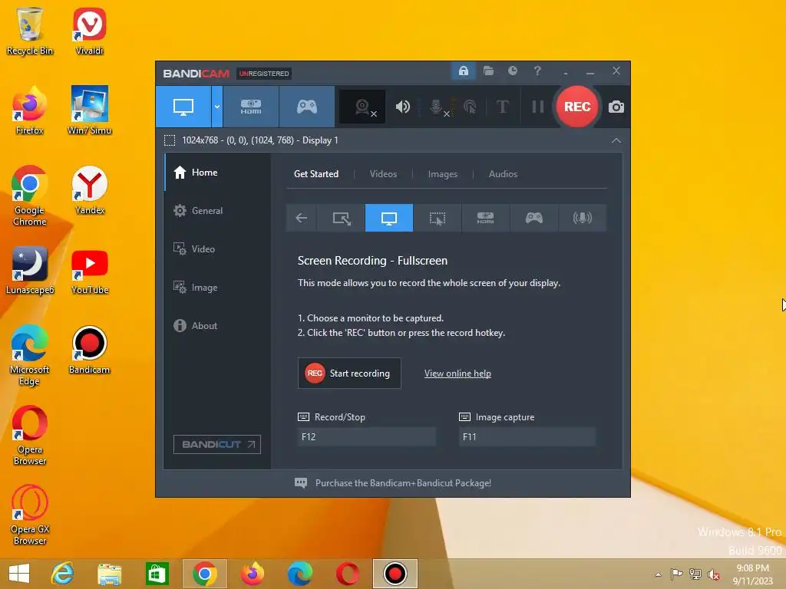Click the Win7 Simu desktop shortcut
This screenshot has width=786, height=589.
point(89,110)
